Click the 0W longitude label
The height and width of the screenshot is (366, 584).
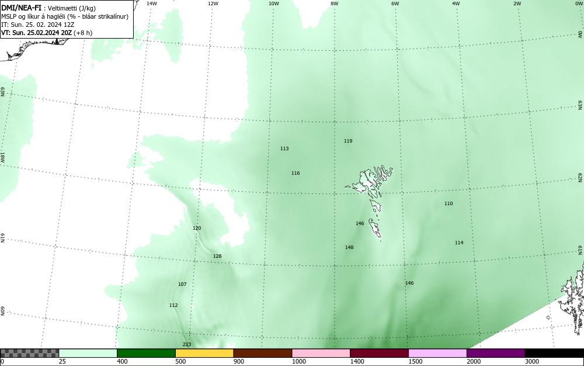coord(578,4)
